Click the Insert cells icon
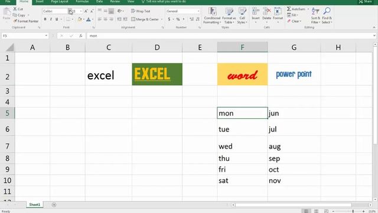 256,12
